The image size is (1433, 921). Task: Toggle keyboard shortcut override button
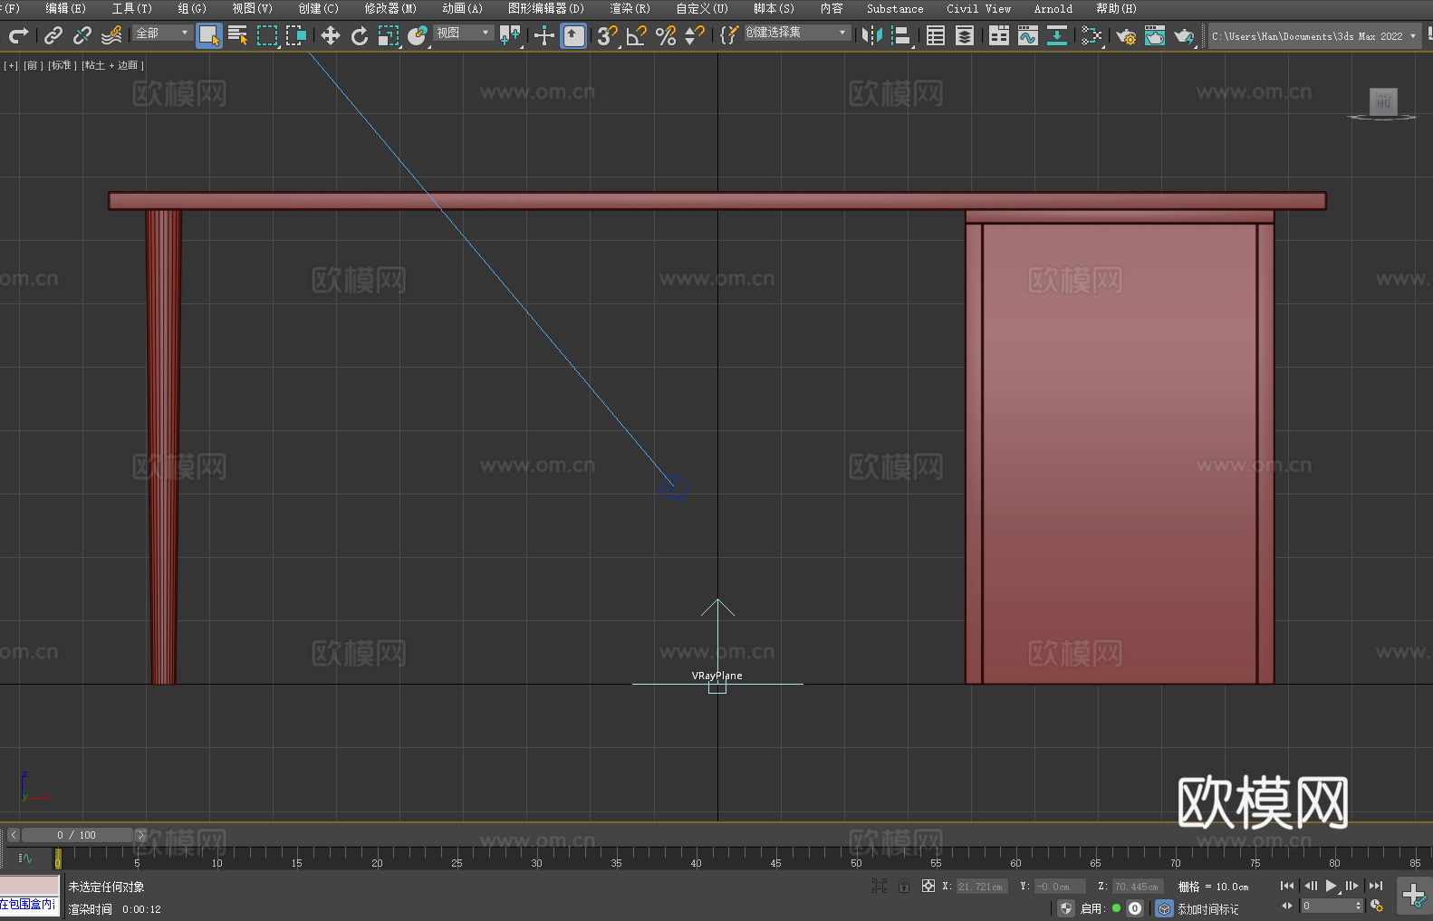pyautogui.click(x=573, y=35)
